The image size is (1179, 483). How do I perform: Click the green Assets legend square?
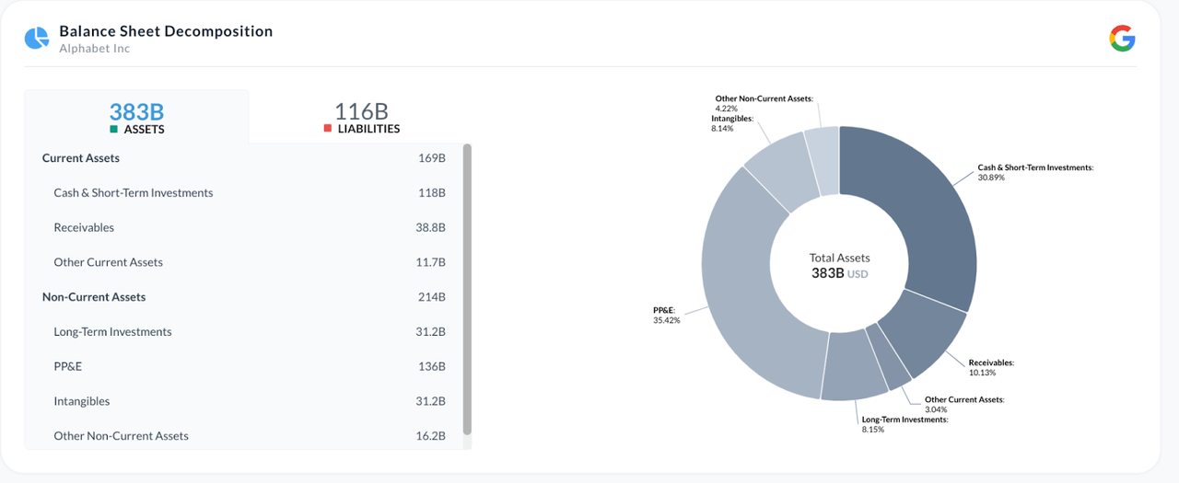click(113, 130)
